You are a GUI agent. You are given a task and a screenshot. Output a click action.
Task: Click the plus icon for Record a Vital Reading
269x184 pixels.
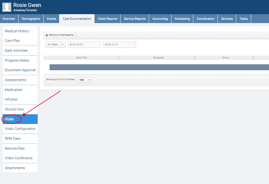point(47,35)
